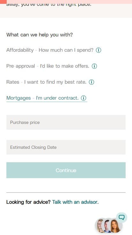Select Mortgages - I'm under contract option
This screenshot has width=132, height=235.
pyautogui.click(x=42, y=98)
